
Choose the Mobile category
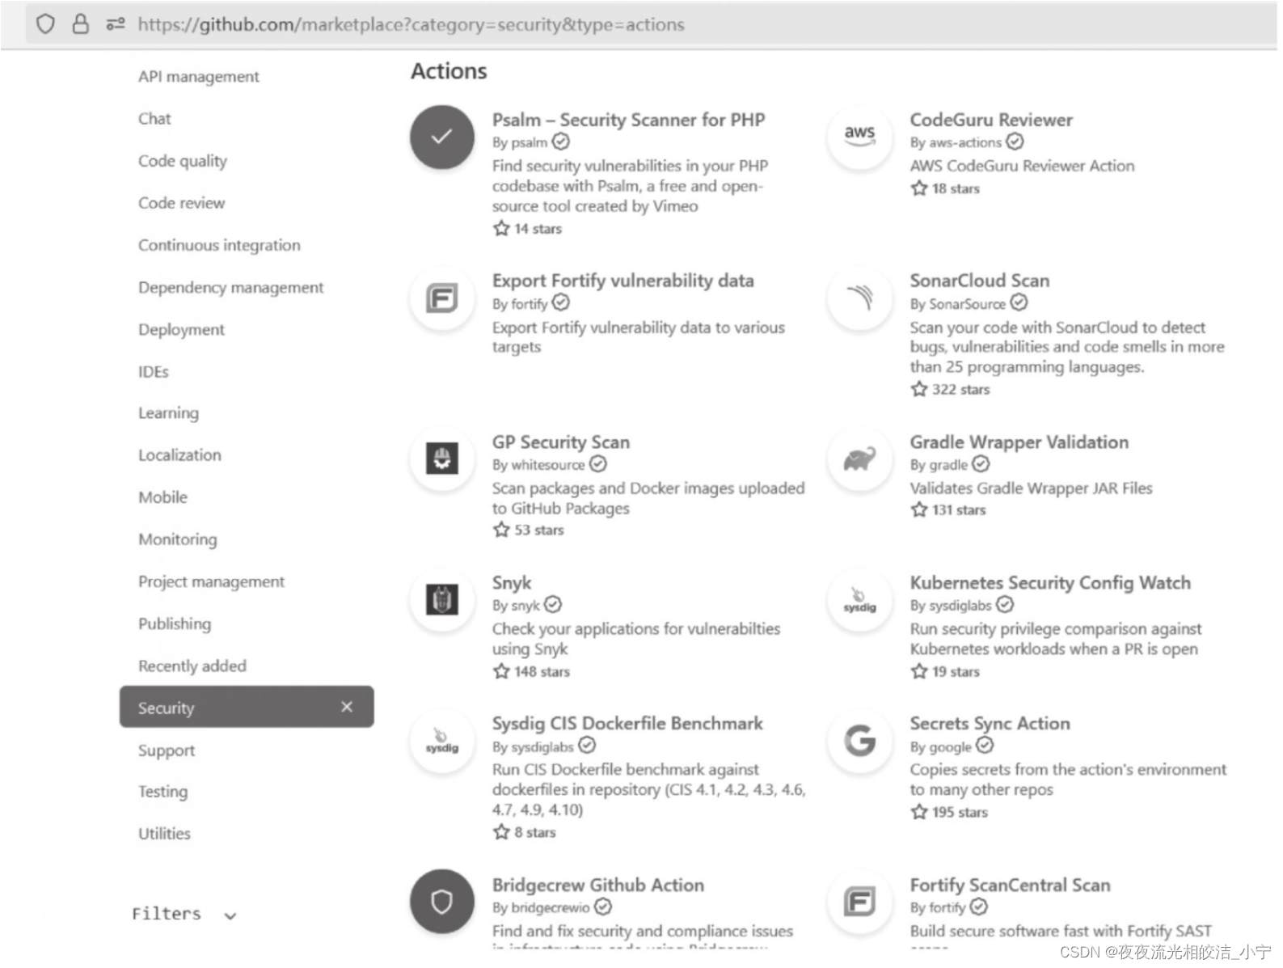[162, 497]
